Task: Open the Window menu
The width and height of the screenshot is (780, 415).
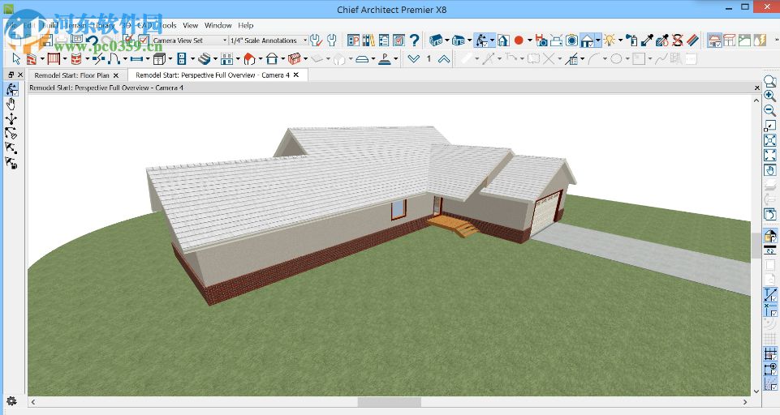Action: pyautogui.click(x=218, y=25)
